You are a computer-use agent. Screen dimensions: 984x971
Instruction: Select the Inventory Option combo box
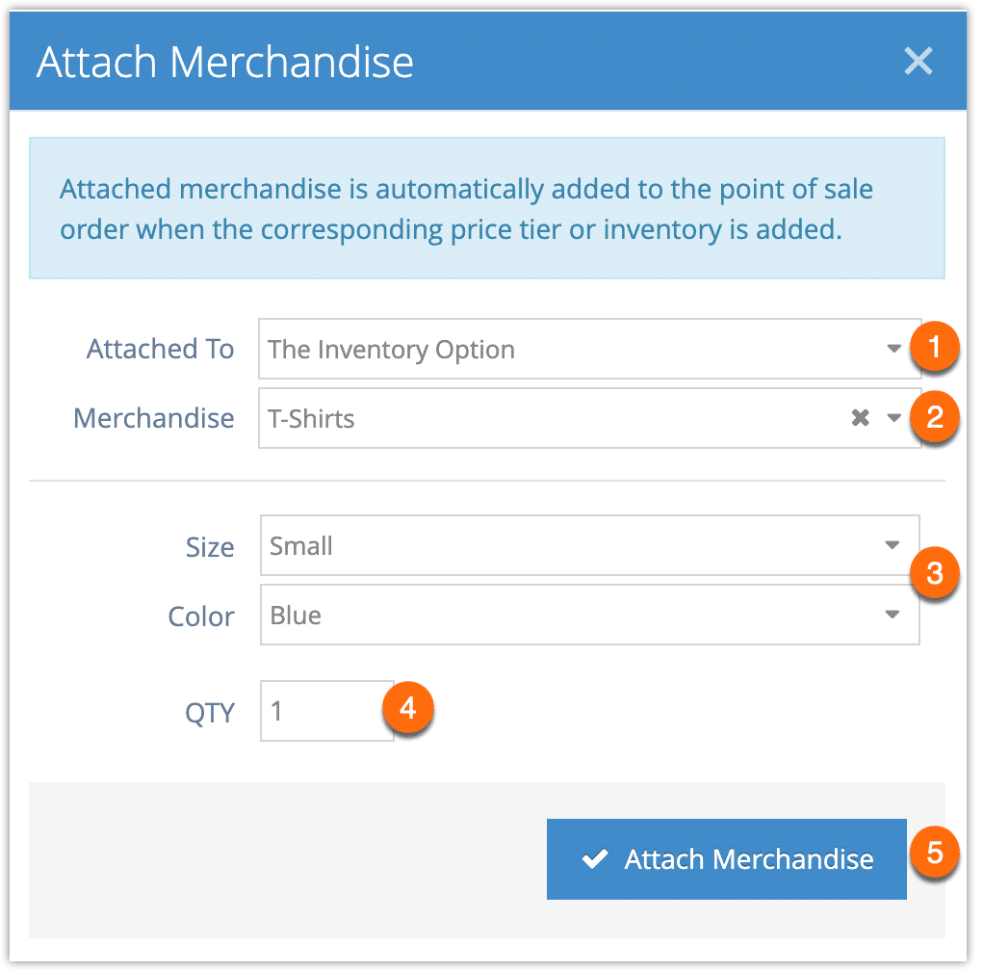(590, 349)
